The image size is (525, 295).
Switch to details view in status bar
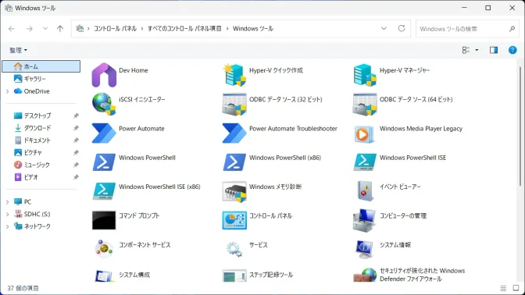pyautogui.click(x=503, y=288)
